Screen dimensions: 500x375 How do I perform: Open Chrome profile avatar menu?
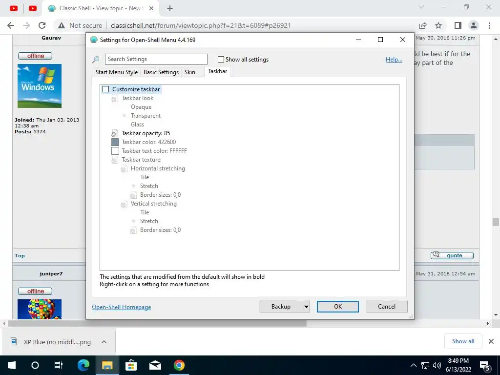(x=474, y=25)
